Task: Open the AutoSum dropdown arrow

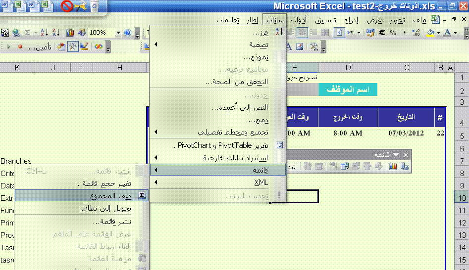Action: click(36, 33)
